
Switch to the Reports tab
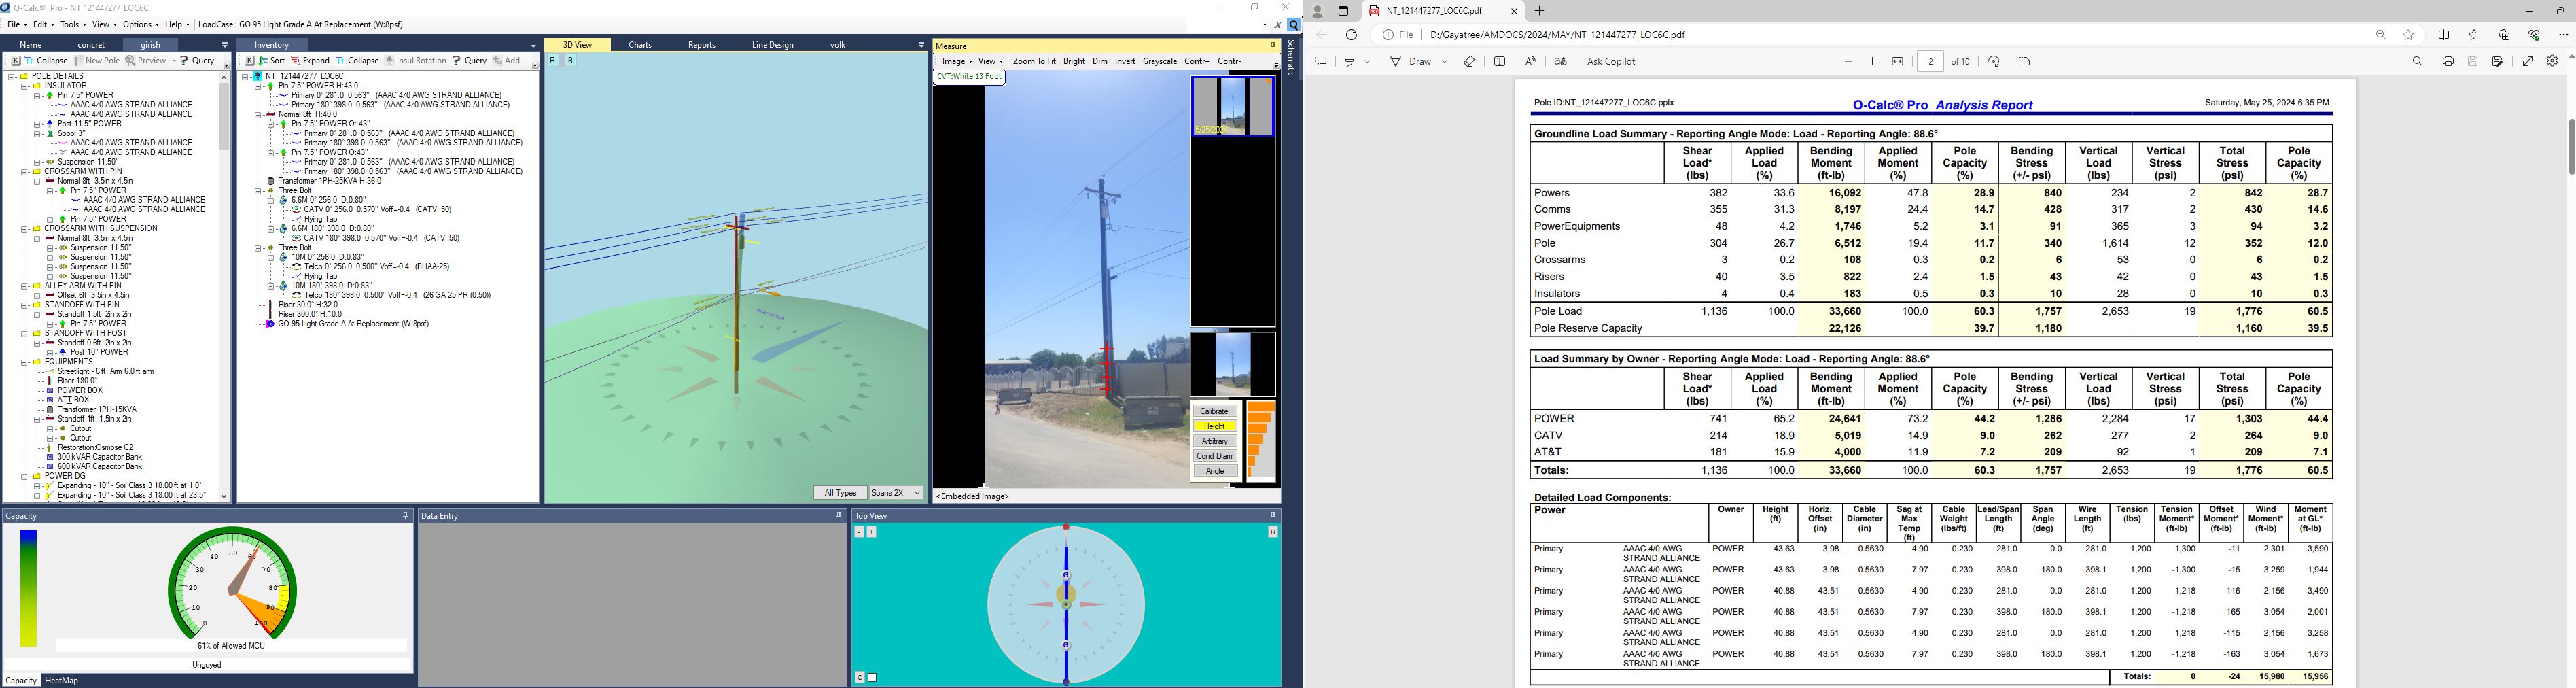[701, 45]
